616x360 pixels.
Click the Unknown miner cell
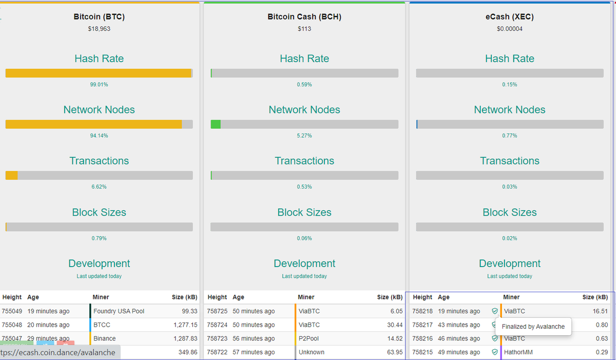tap(311, 352)
